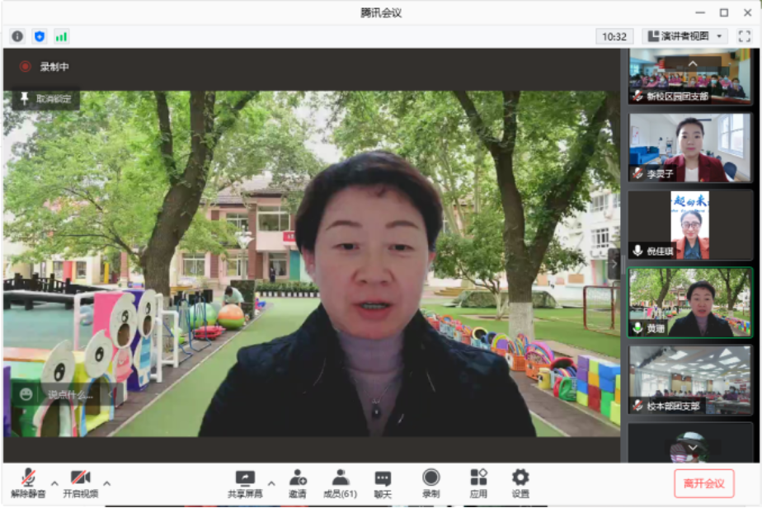The image size is (762, 508).
Task: Open the members (成员) list
Action: click(x=340, y=482)
